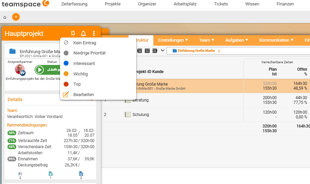Open the Organizer top menu

[x=147, y=4]
